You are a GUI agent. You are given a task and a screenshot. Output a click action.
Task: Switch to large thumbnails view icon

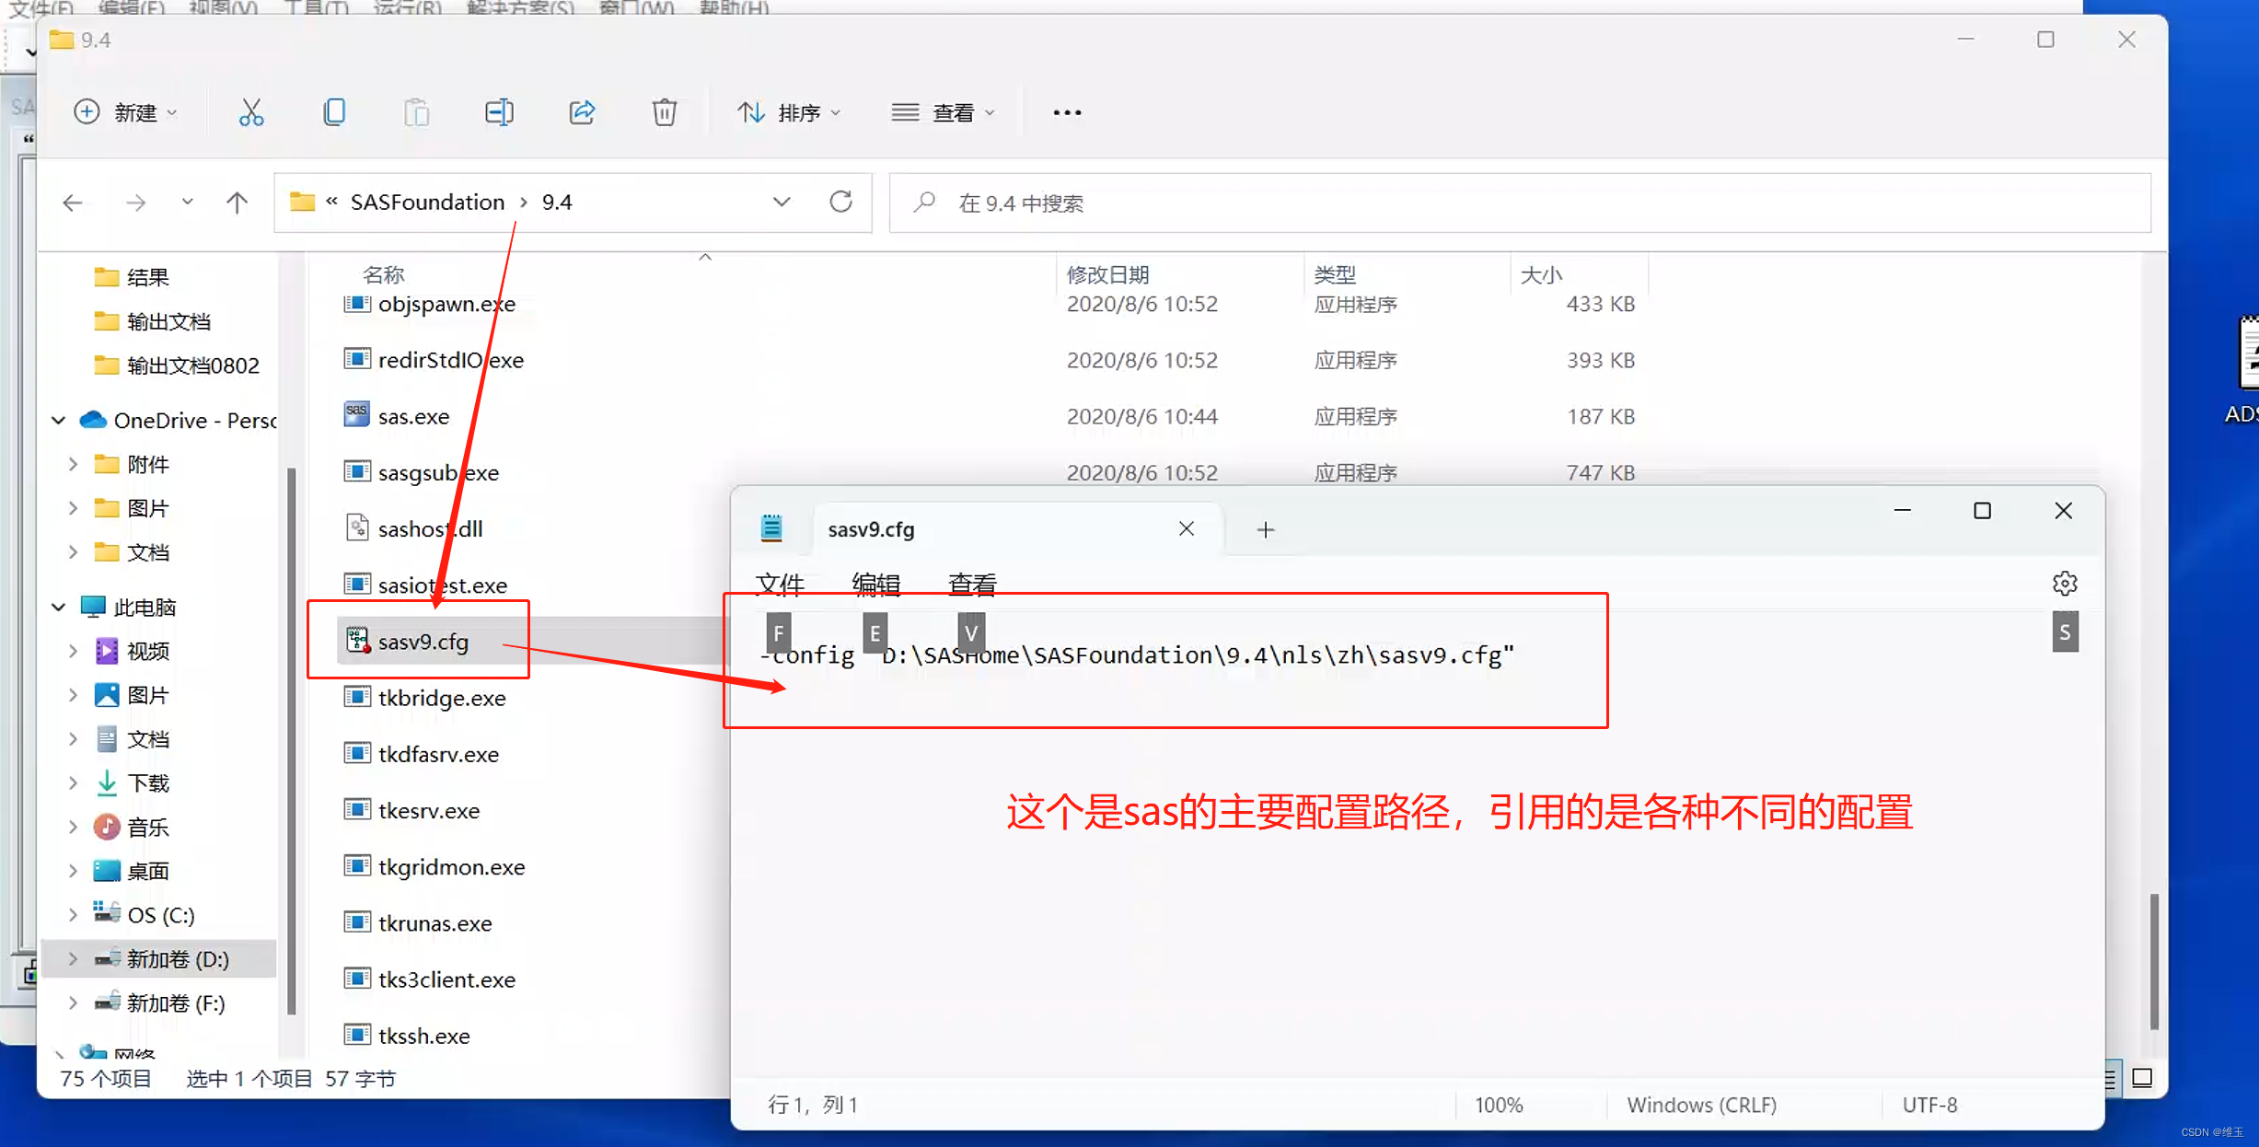coord(2142,1078)
